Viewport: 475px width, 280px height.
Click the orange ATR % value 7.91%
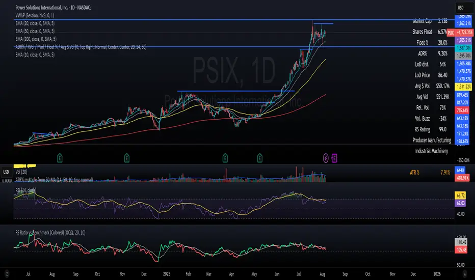click(x=445, y=173)
